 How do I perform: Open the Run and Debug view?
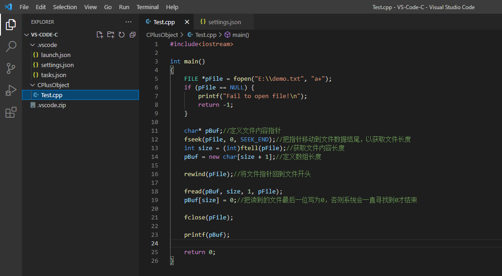coord(11,90)
